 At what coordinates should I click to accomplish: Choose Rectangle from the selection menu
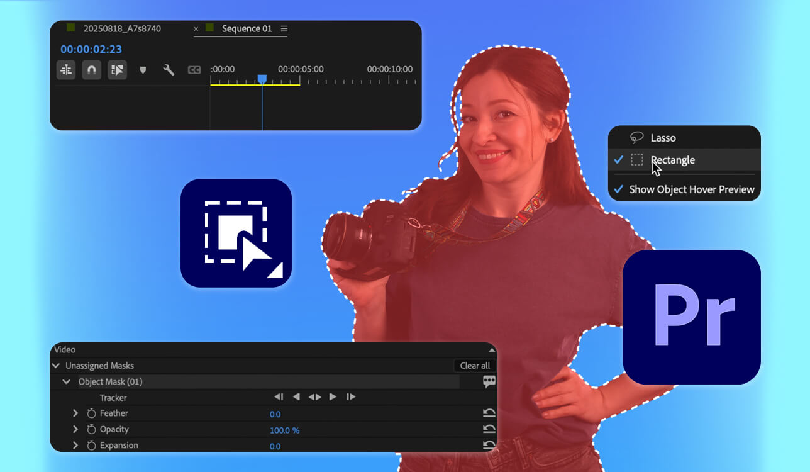(x=673, y=160)
